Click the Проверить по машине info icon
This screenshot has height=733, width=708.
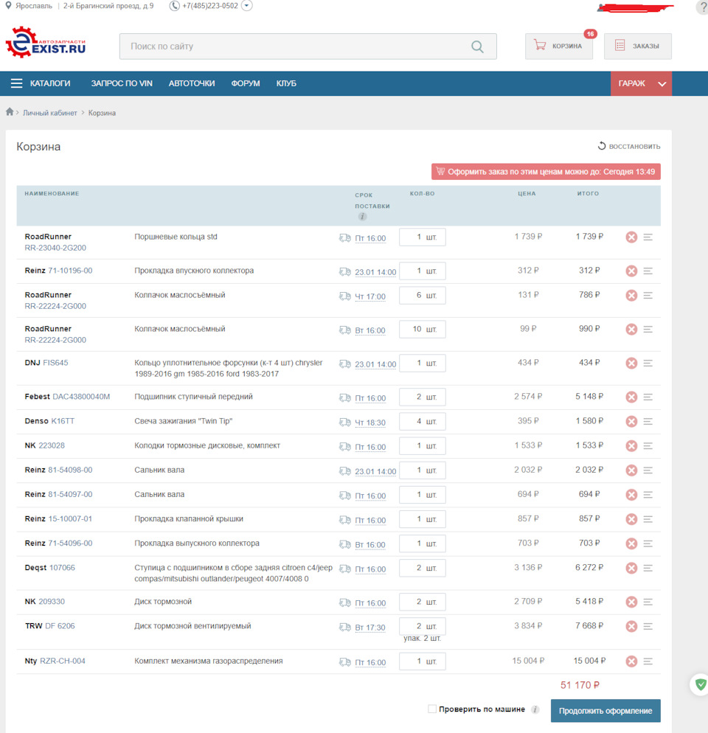click(535, 709)
